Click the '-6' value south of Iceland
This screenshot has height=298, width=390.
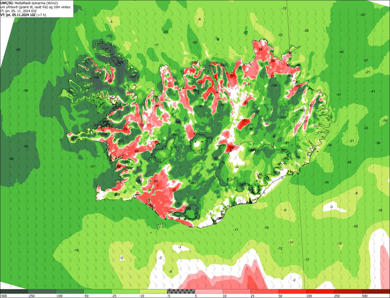click(x=285, y=210)
